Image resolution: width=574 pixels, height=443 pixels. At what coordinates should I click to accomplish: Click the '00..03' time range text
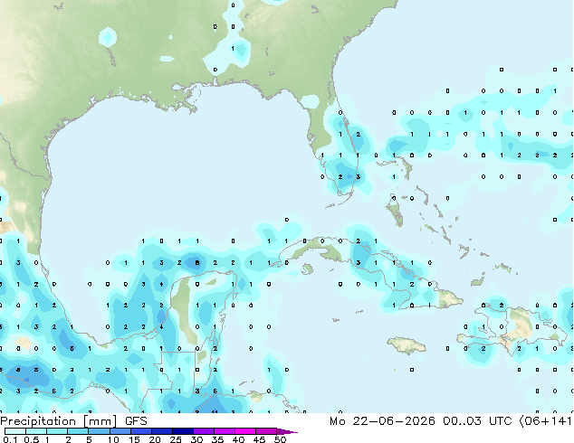coord(462,421)
